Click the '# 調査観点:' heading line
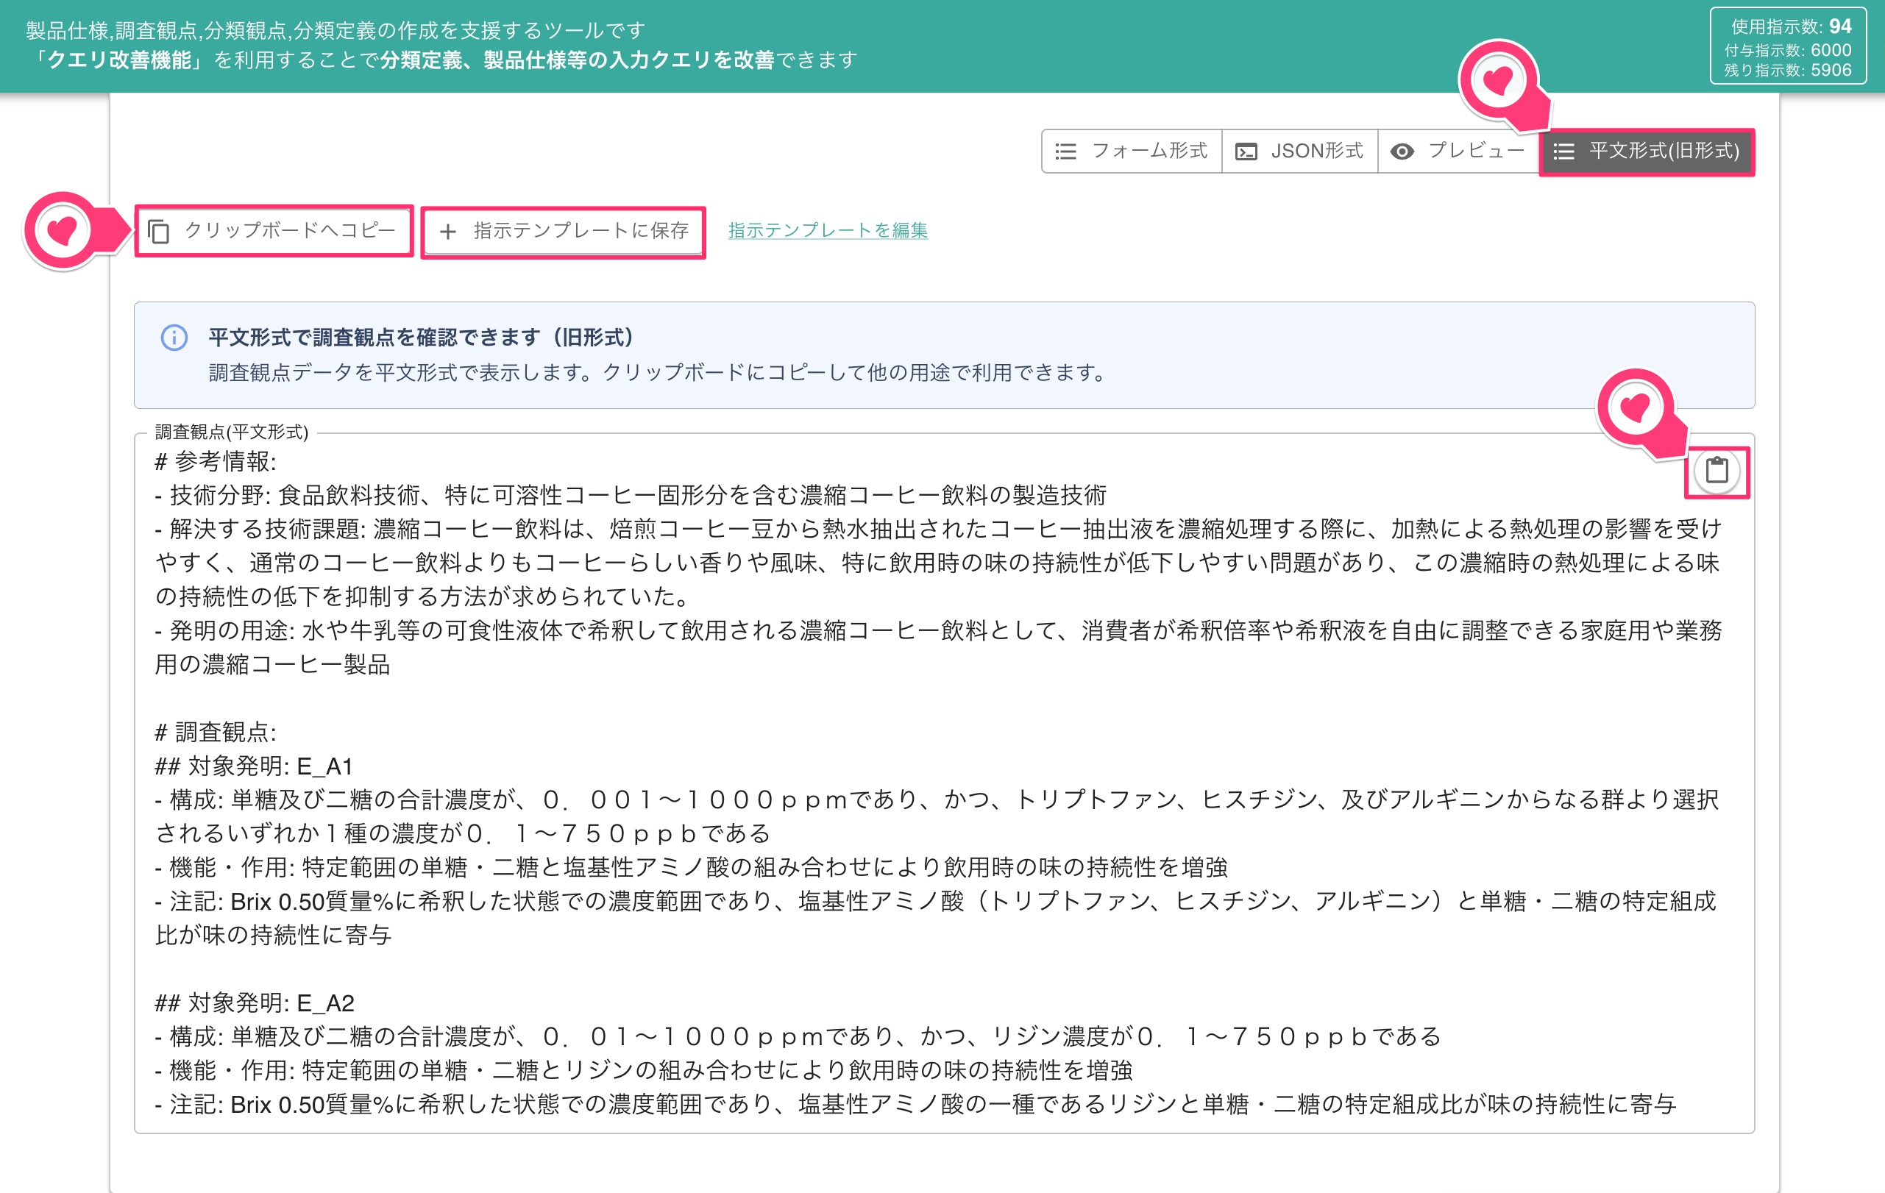The image size is (1885, 1193). 216,733
